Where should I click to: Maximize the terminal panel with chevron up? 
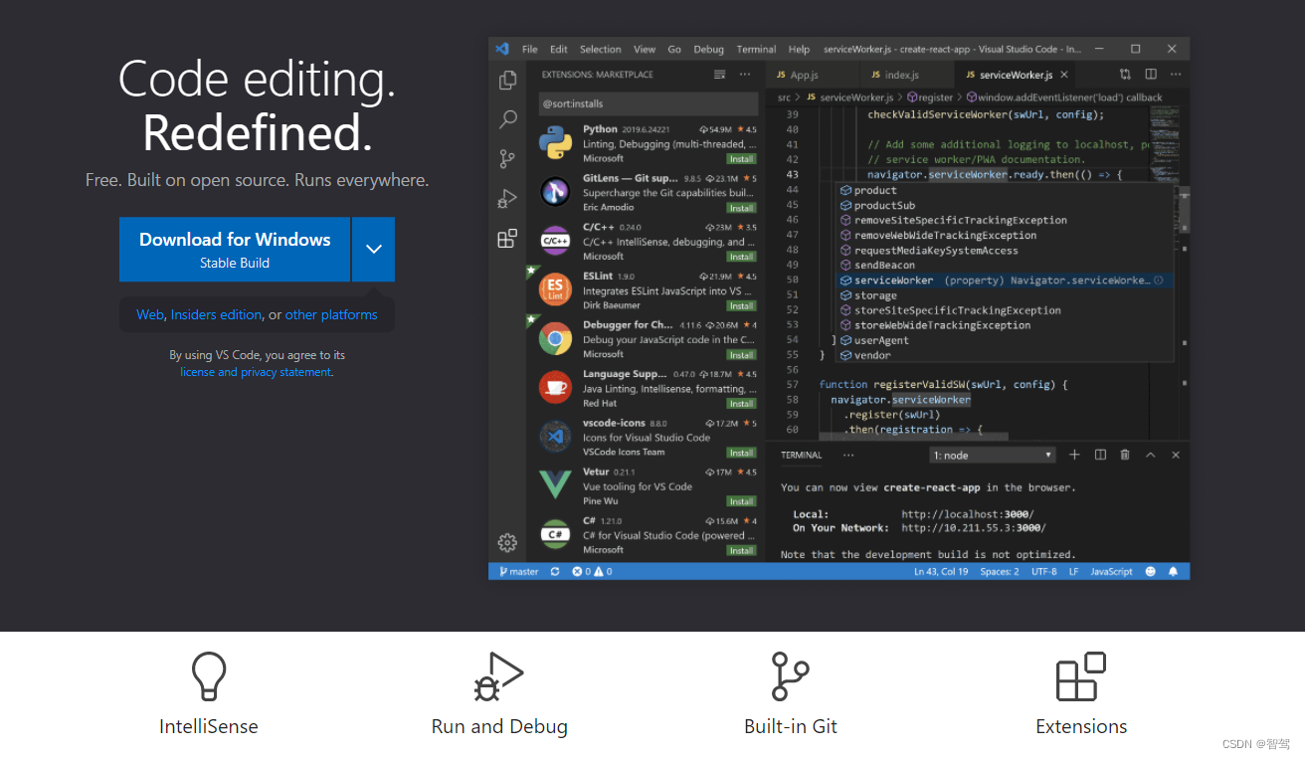1151,455
